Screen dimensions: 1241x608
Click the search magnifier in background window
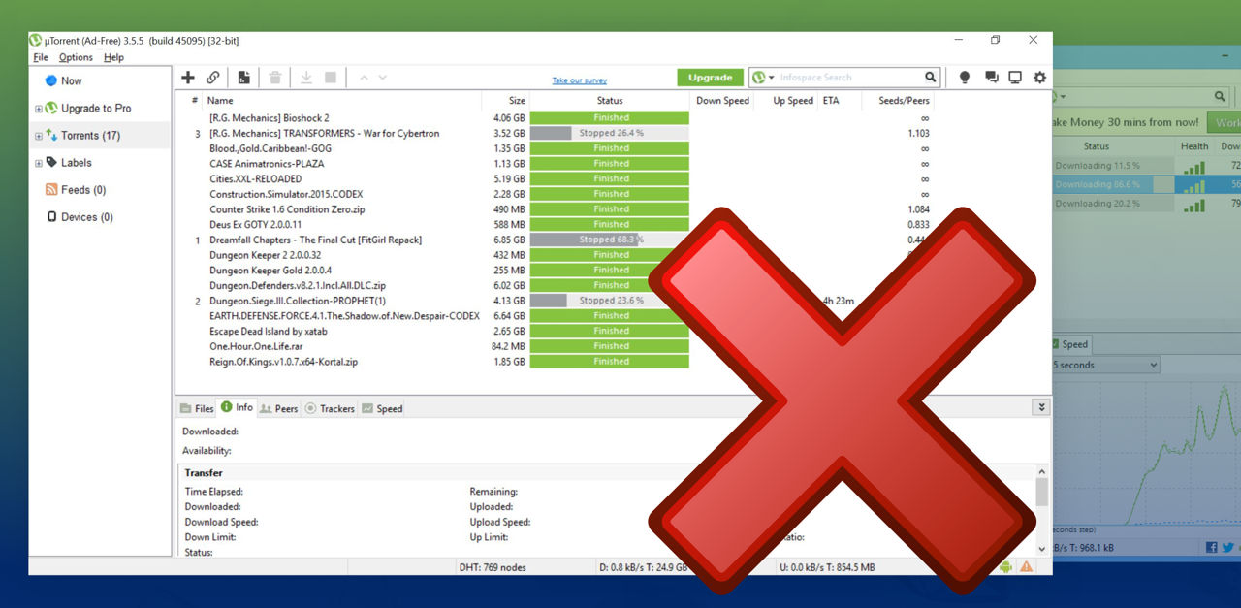[1221, 97]
